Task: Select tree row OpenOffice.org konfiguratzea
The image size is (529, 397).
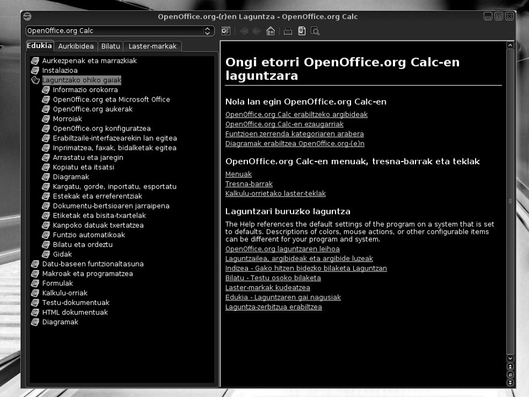Action: 102,128
